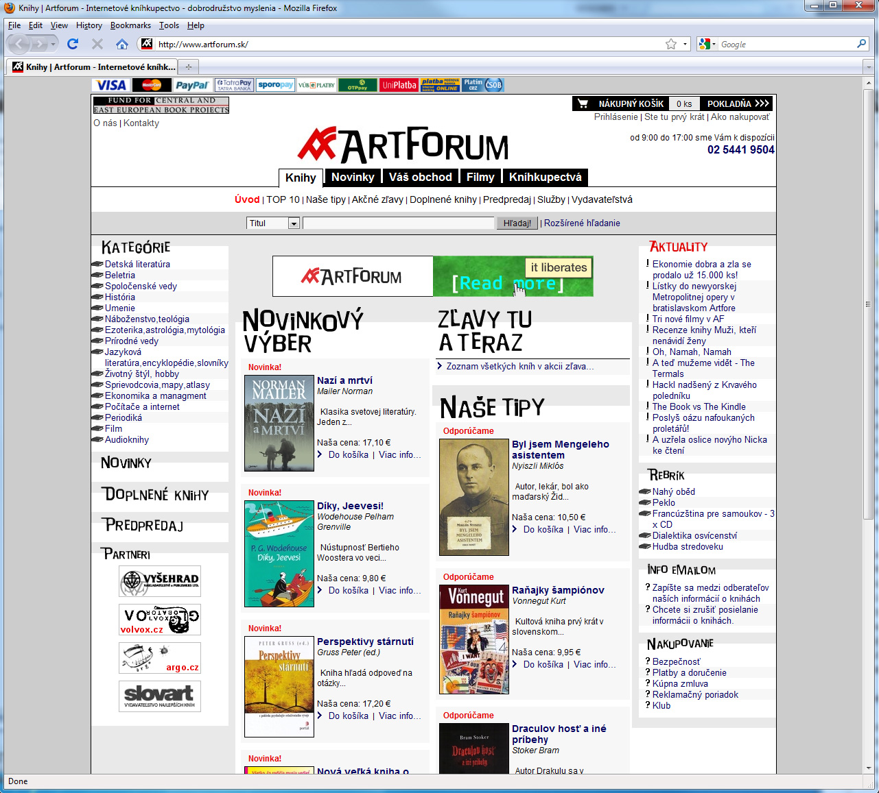This screenshot has height=793, width=879.
Task: Click the search magnifier icon
Action: click(x=862, y=44)
